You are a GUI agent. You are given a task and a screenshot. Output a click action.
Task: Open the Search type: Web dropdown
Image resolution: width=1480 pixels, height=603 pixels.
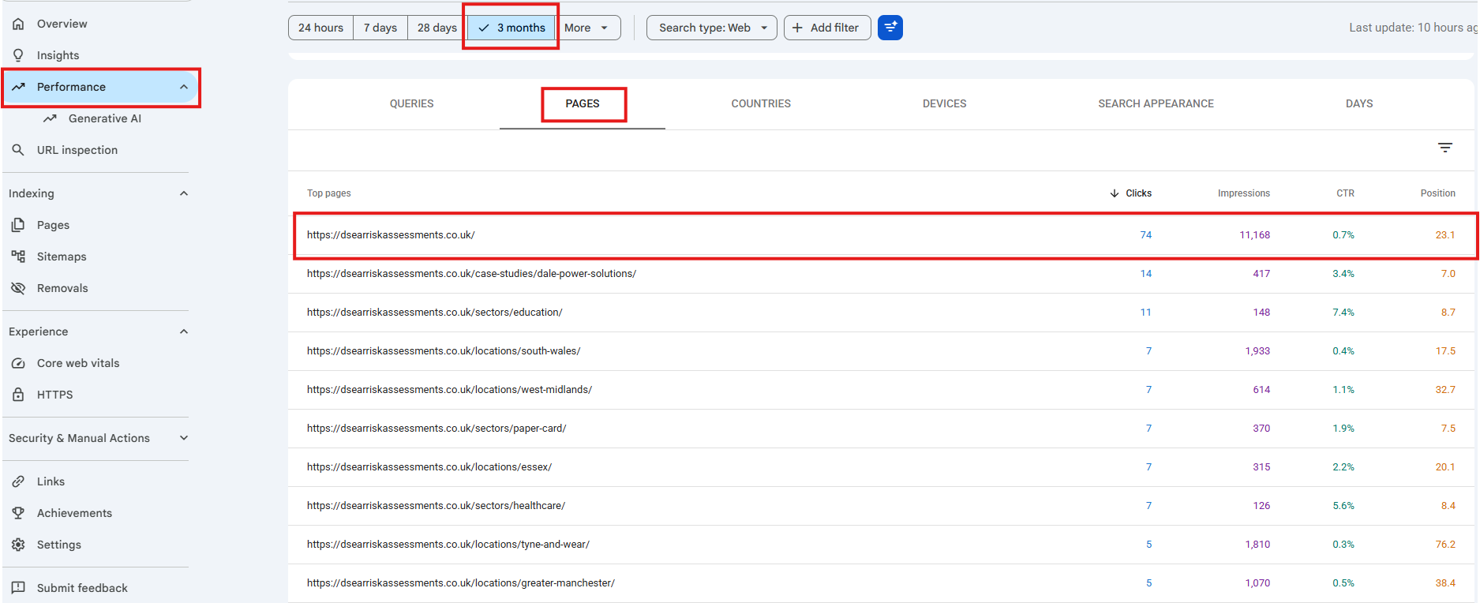(x=712, y=28)
